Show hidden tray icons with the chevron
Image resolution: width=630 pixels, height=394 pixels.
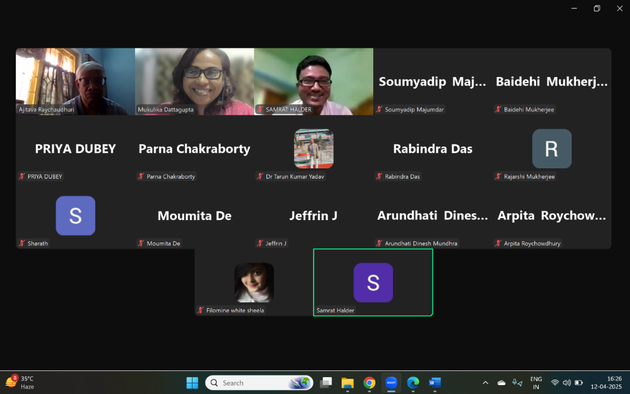click(x=485, y=383)
